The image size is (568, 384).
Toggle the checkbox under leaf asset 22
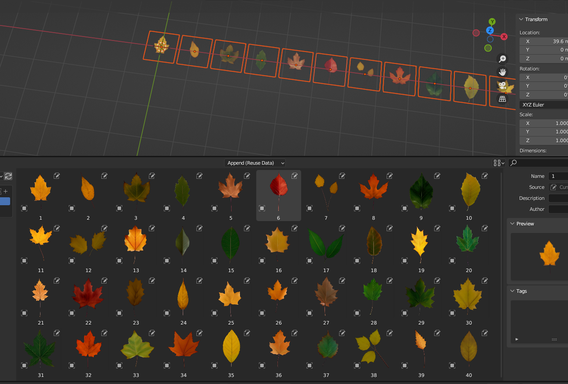pos(72,313)
